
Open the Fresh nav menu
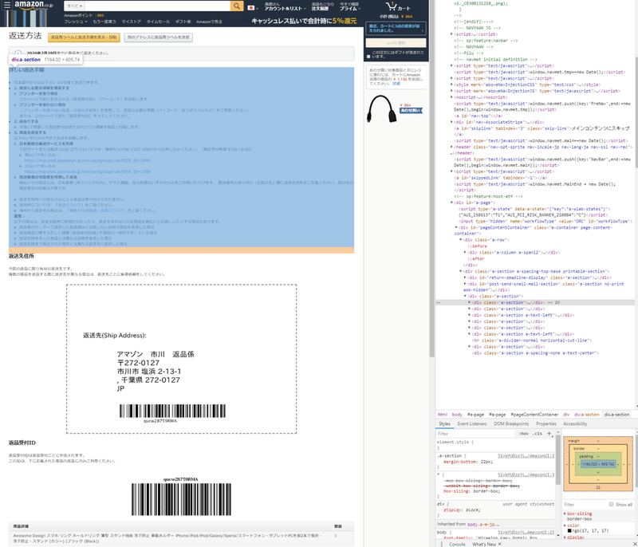coord(75,22)
